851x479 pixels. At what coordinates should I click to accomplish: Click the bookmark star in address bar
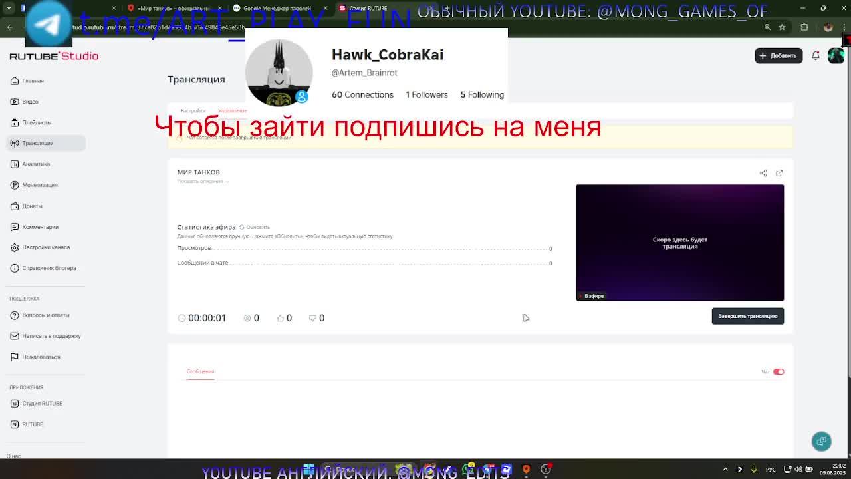[x=782, y=27]
